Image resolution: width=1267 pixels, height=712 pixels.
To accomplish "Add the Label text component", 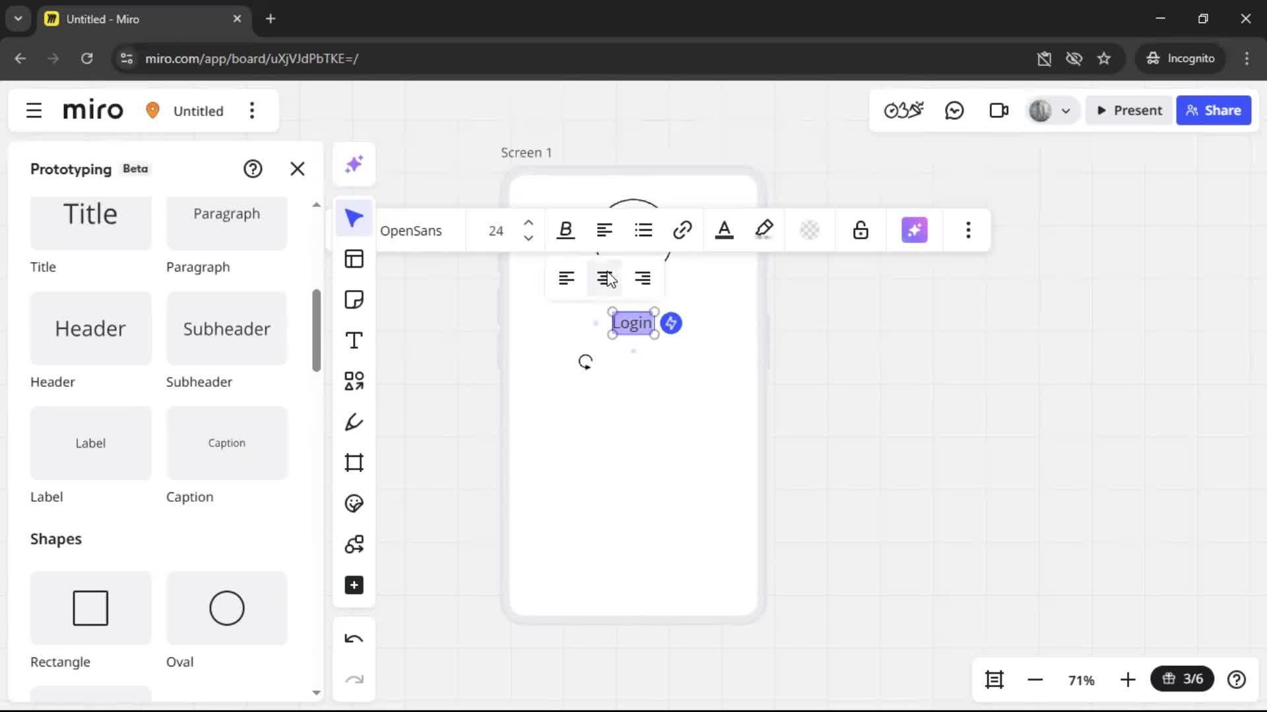I will [90, 443].
